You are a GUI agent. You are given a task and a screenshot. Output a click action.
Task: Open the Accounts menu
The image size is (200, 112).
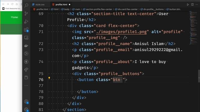(26, 102)
